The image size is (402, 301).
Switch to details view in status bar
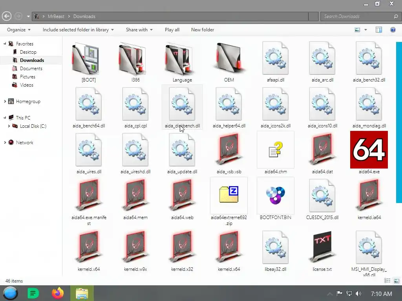click(x=387, y=281)
